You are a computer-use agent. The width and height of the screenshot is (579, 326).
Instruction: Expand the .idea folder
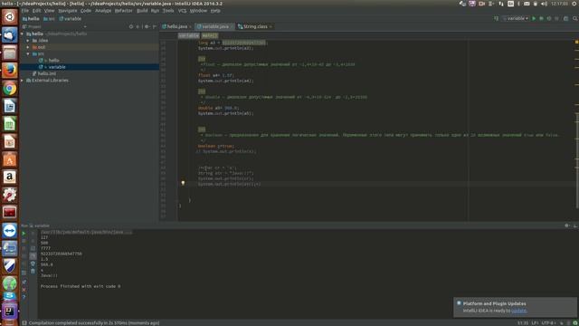point(28,40)
